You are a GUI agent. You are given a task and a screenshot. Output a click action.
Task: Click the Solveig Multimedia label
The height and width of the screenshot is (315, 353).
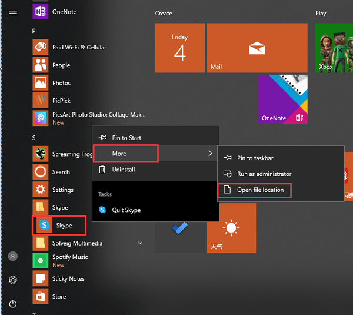[78, 243]
